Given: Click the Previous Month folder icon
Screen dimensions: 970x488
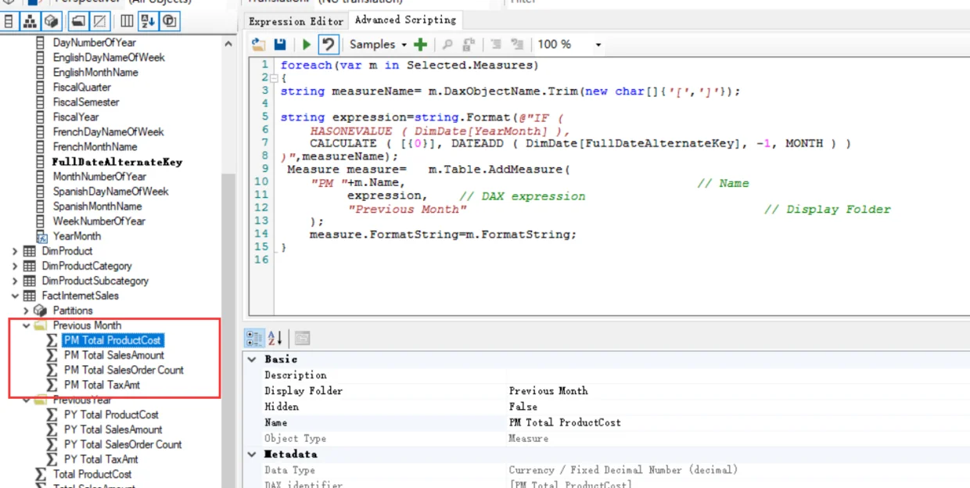Looking at the screenshot, I should pos(40,325).
